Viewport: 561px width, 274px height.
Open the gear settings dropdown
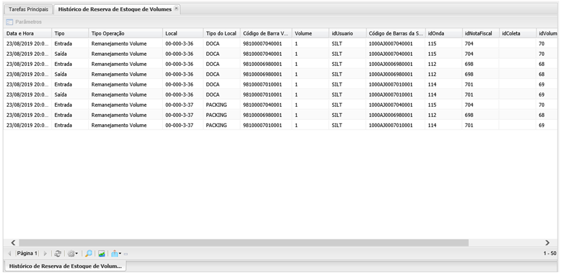click(73, 254)
